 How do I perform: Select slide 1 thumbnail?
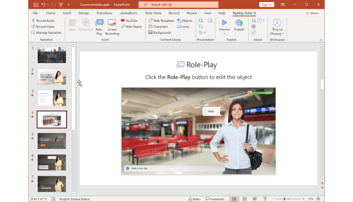tap(52, 55)
